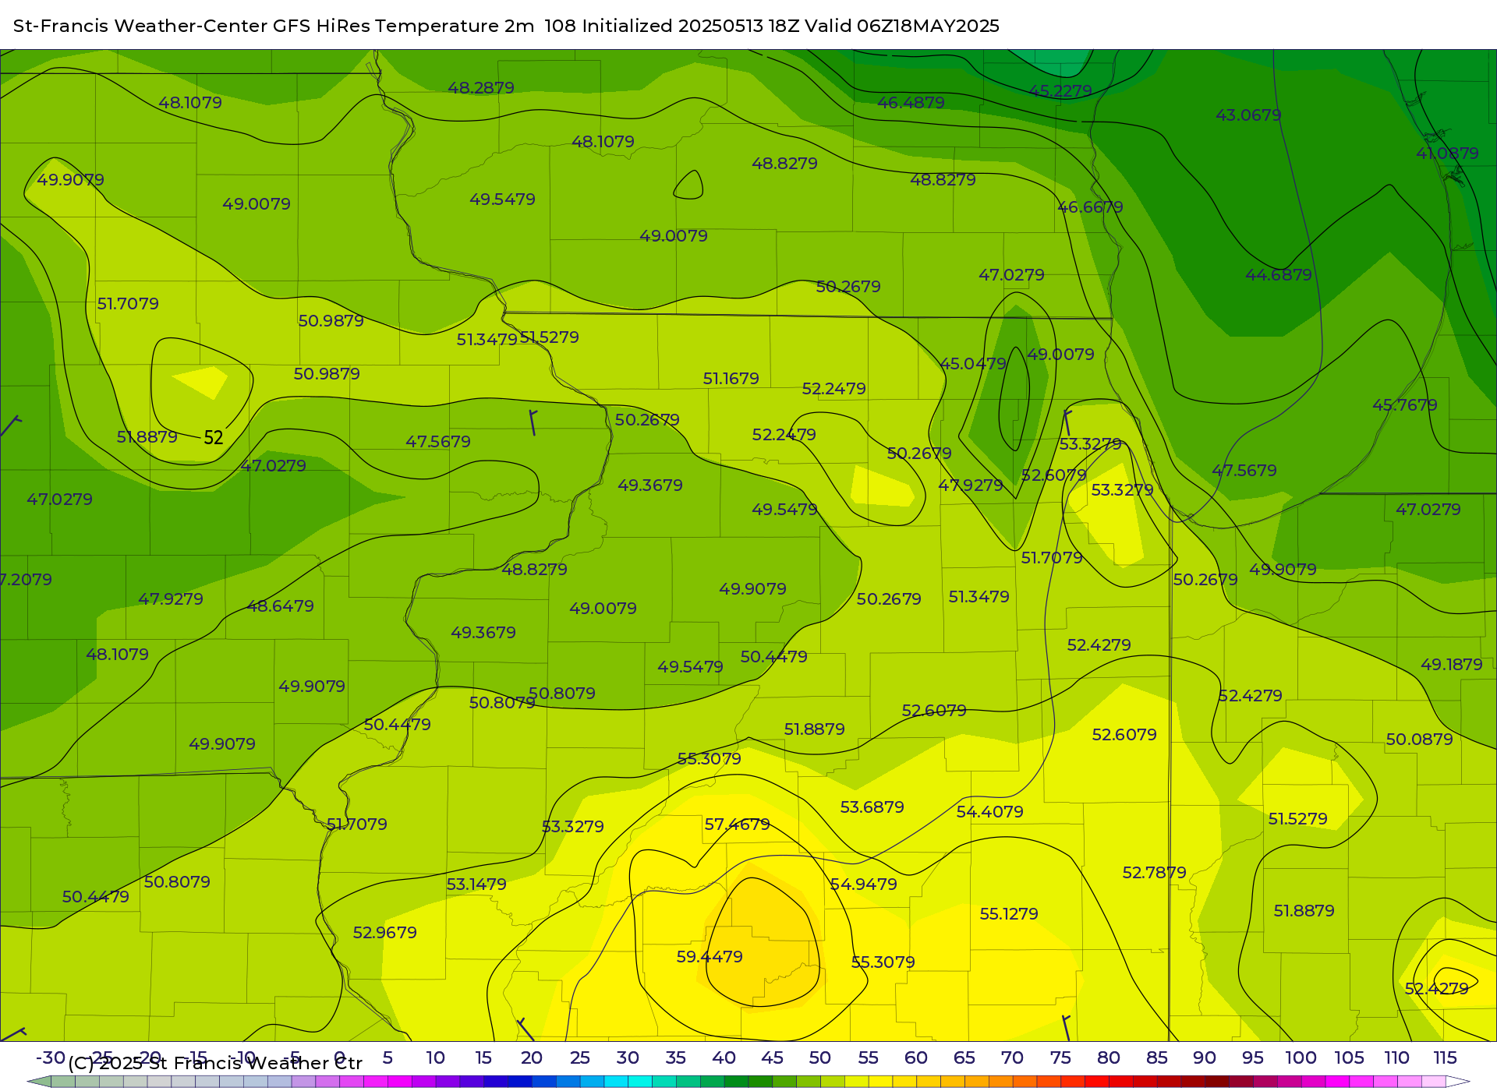Click the legend tick label 30

pos(628,1057)
